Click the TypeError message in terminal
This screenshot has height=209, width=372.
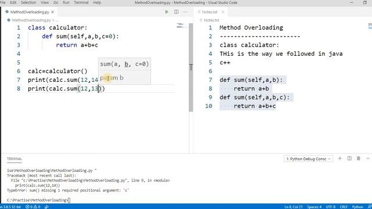(68, 190)
